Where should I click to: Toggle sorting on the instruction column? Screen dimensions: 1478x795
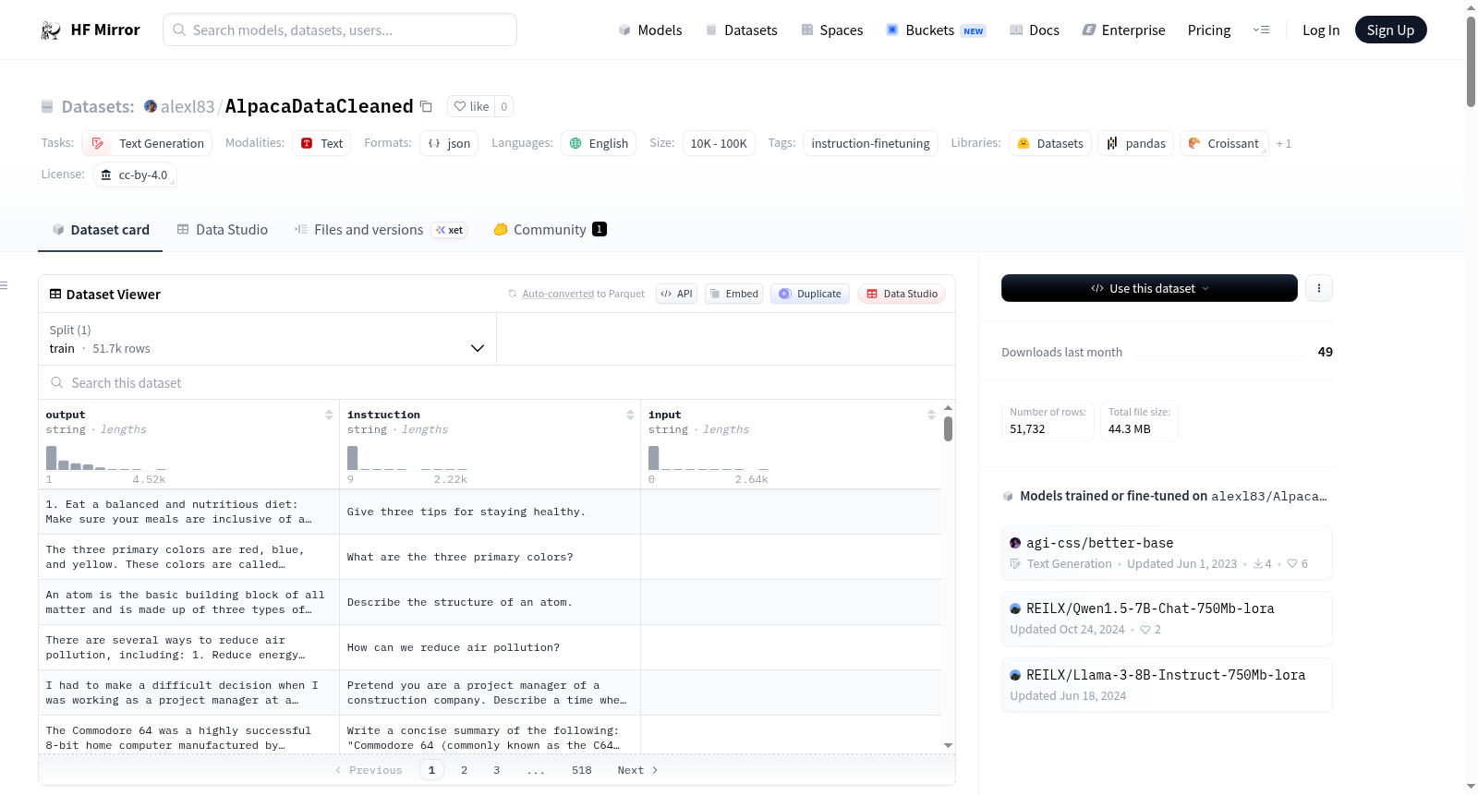coord(630,415)
